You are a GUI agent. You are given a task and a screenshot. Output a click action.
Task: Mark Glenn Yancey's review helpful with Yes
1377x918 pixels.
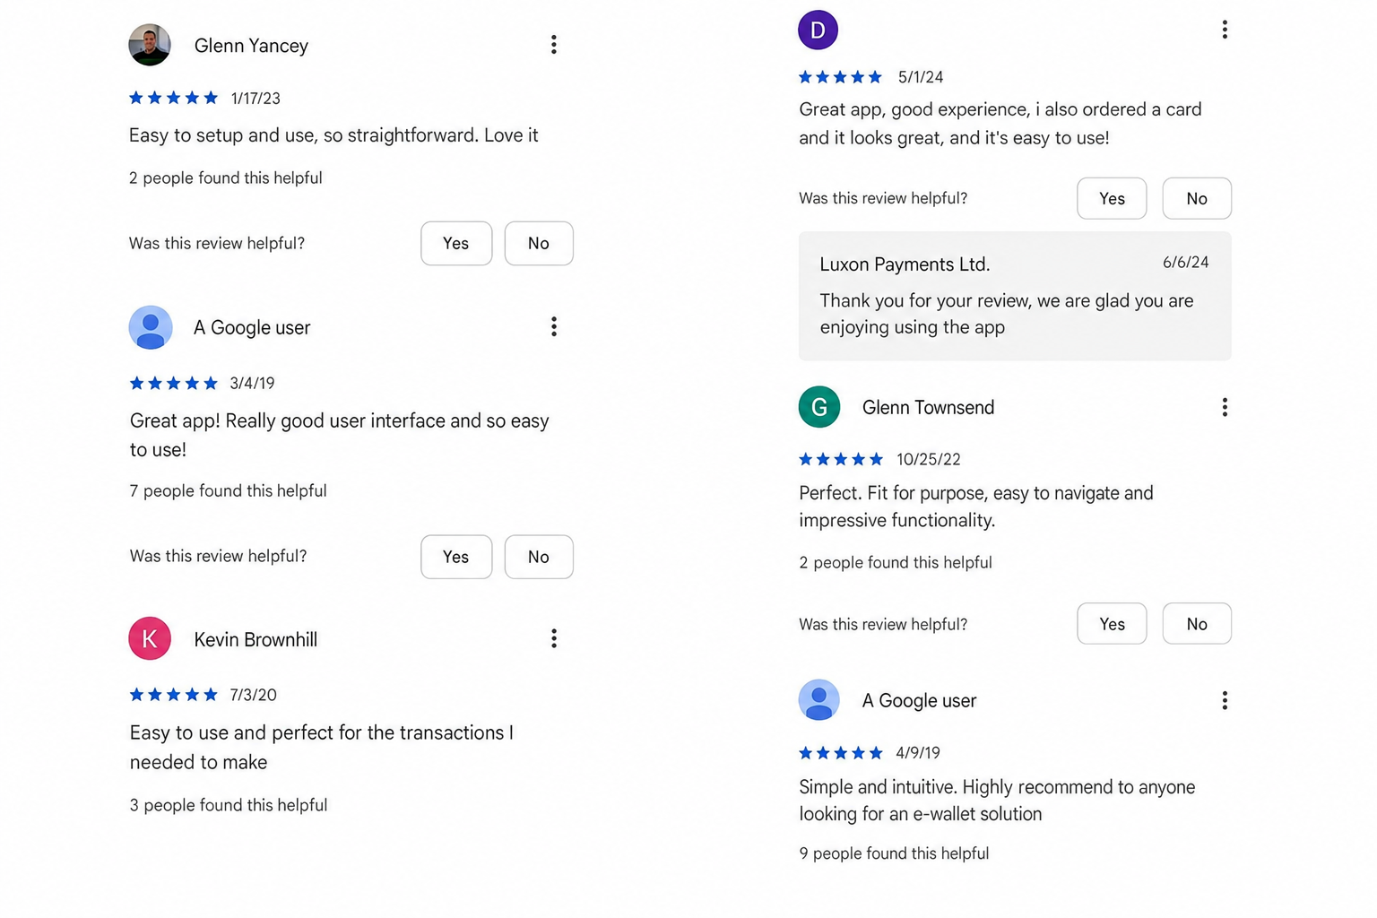pyautogui.click(x=456, y=243)
